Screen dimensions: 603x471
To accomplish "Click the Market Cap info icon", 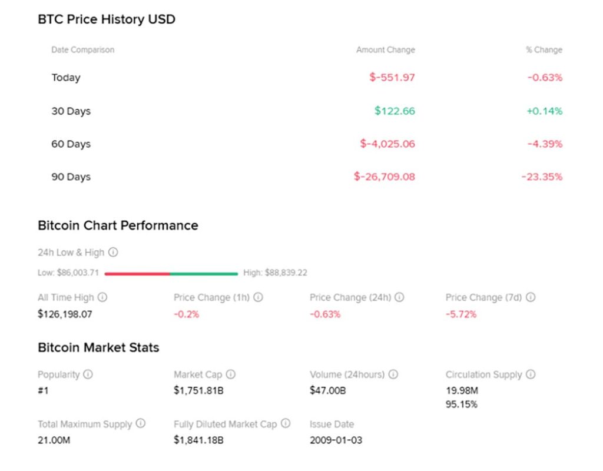I will 231,374.
